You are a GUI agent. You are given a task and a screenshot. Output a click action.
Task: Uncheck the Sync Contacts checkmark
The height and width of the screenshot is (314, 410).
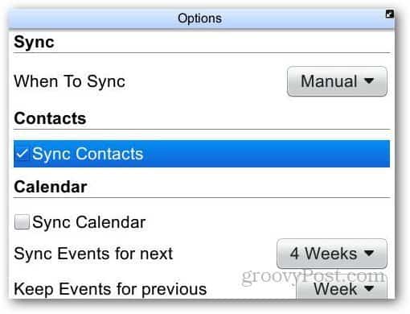pos(22,154)
